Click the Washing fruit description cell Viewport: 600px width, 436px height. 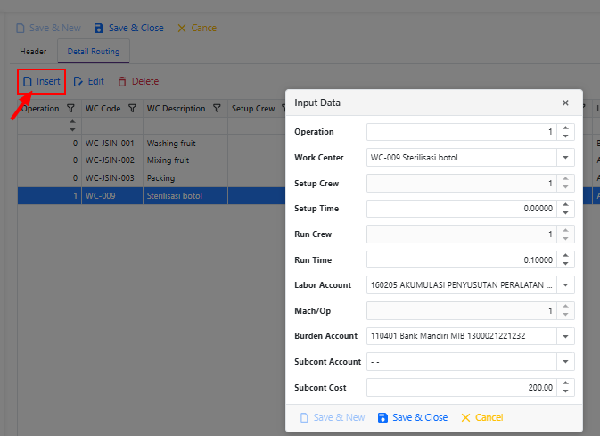pos(185,144)
